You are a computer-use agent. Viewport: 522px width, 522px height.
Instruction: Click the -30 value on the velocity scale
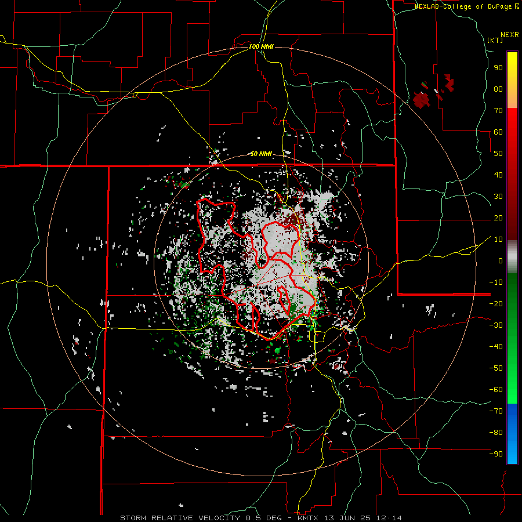tap(496, 325)
